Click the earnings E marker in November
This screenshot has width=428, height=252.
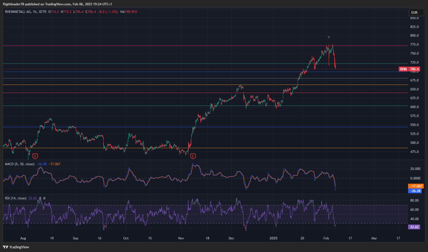point(193,156)
